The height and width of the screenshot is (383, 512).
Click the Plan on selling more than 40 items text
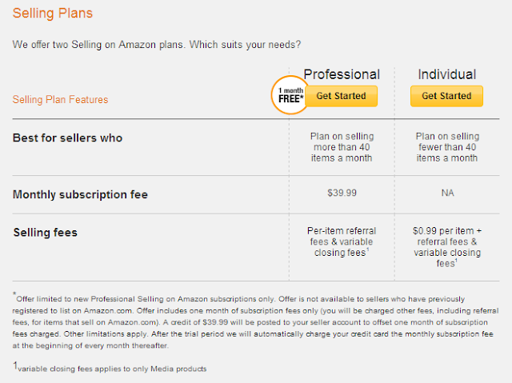(342, 147)
